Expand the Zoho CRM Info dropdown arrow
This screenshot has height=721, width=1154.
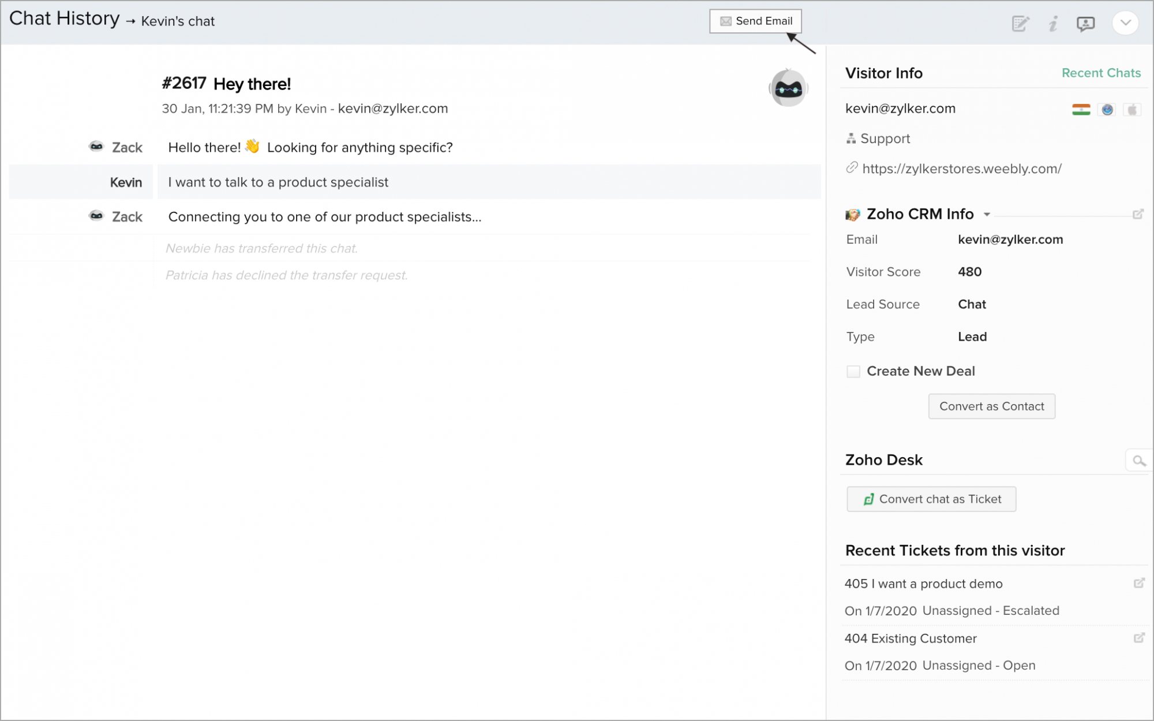(x=987, y=214)
